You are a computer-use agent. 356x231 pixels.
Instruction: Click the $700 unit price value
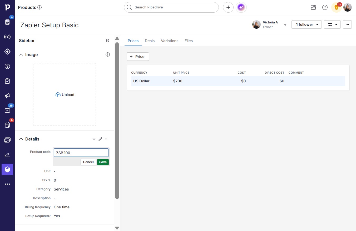pyautogui.click(x=178, y=81)
